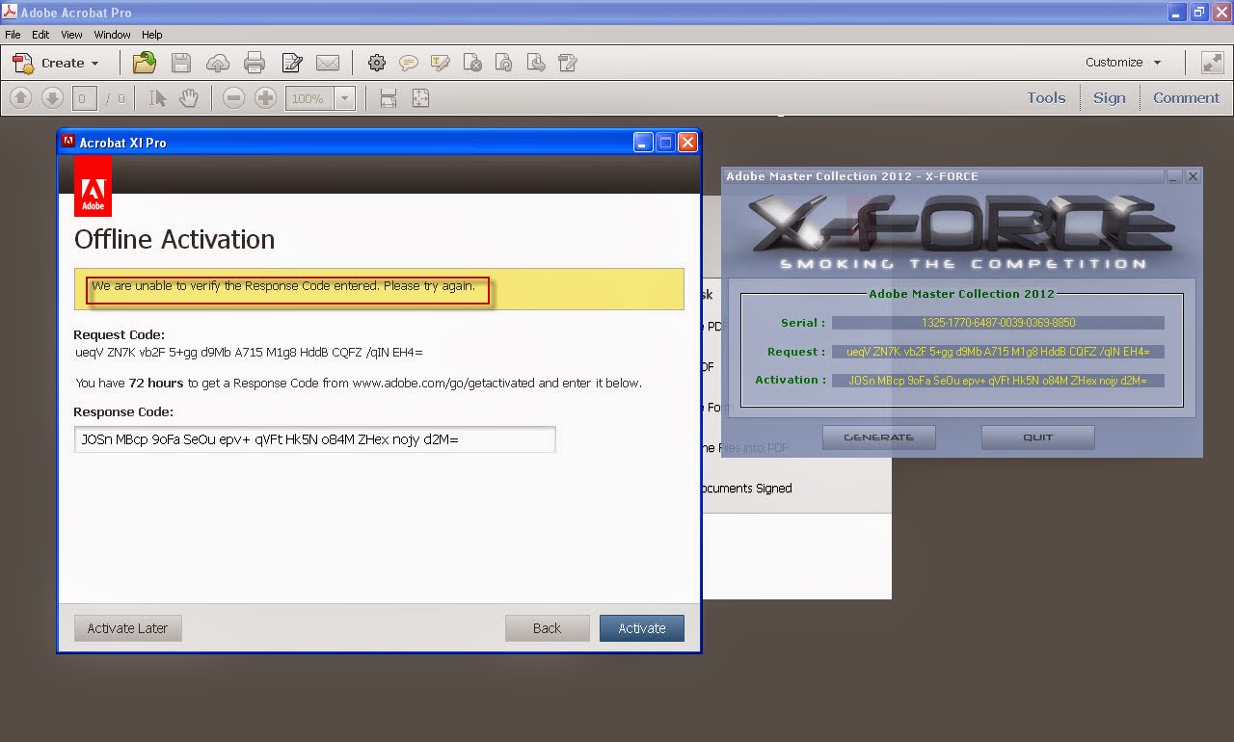Click the Request Code text starting 'ueqV'
Viewport: 1234px width, 742px height.
(x=249, y=353)
